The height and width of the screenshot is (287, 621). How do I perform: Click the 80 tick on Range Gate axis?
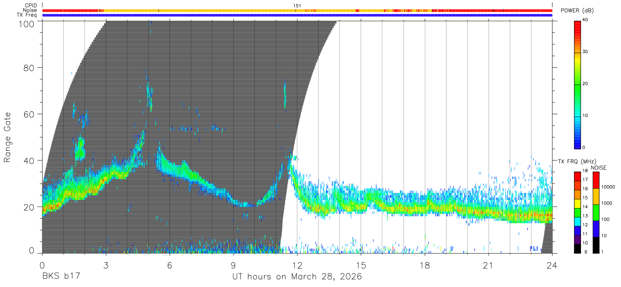click(x=30, y=67)
